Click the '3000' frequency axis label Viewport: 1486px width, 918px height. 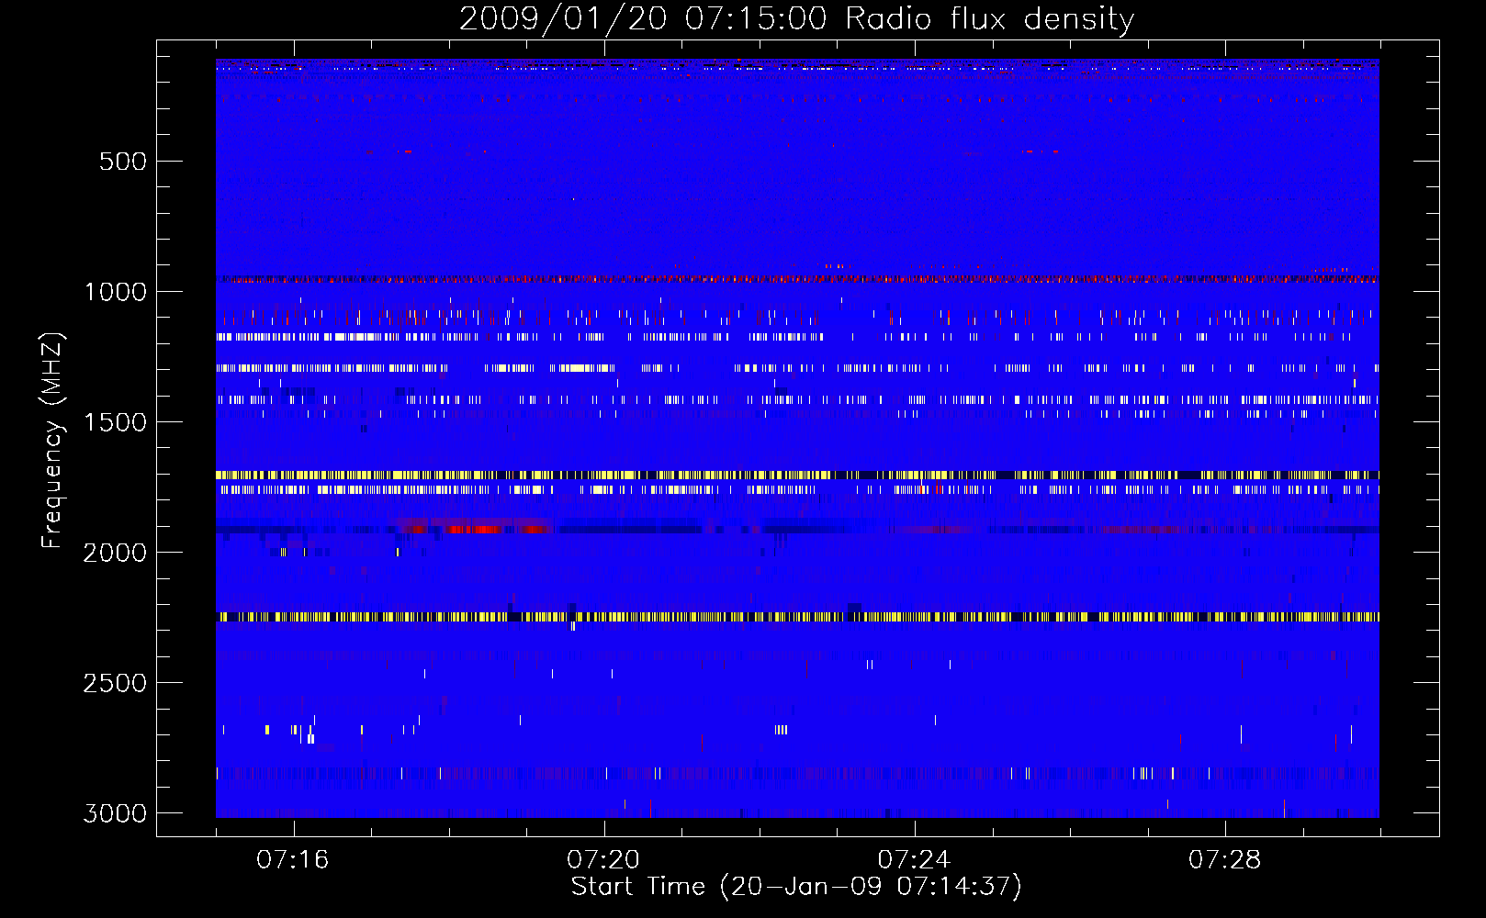[x=115, y=813]
